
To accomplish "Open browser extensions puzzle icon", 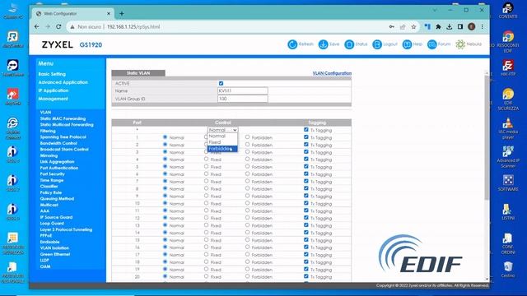I will (438, 26).
